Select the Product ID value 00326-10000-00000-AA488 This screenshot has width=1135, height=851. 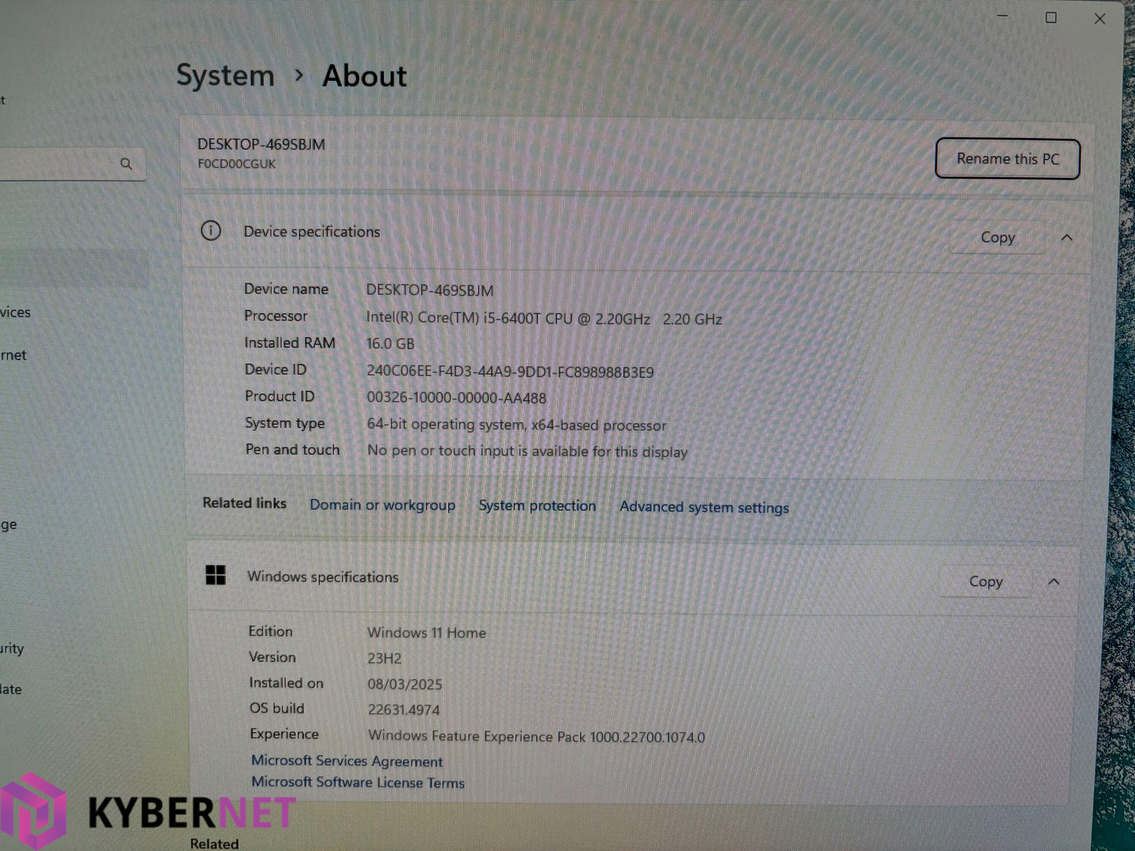click(x=456, y=398)
